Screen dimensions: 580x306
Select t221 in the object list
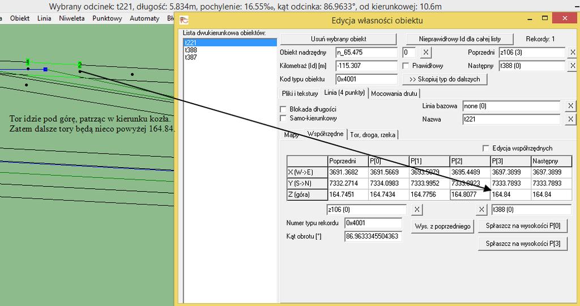click(x=230, y=43)
